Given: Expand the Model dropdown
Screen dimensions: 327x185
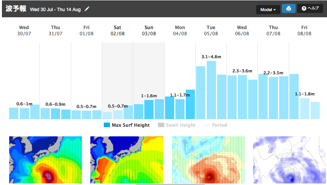Looking at the screenshot, I should pos(268,9).
